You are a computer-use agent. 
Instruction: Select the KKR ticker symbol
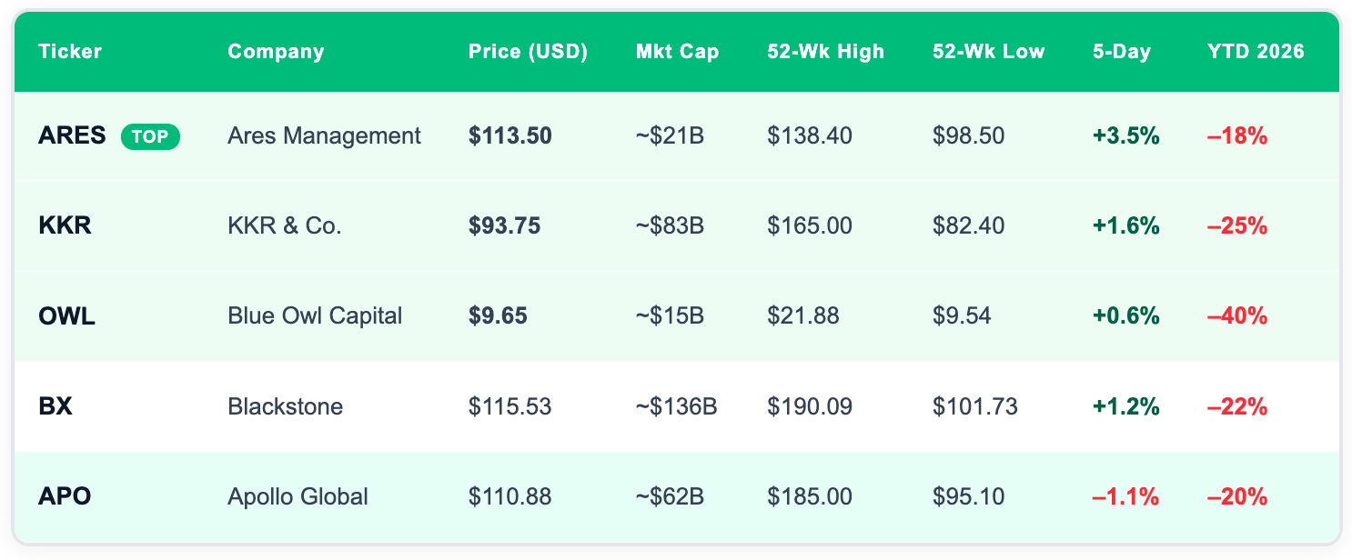pyautogui.click(x=65, y=226)
